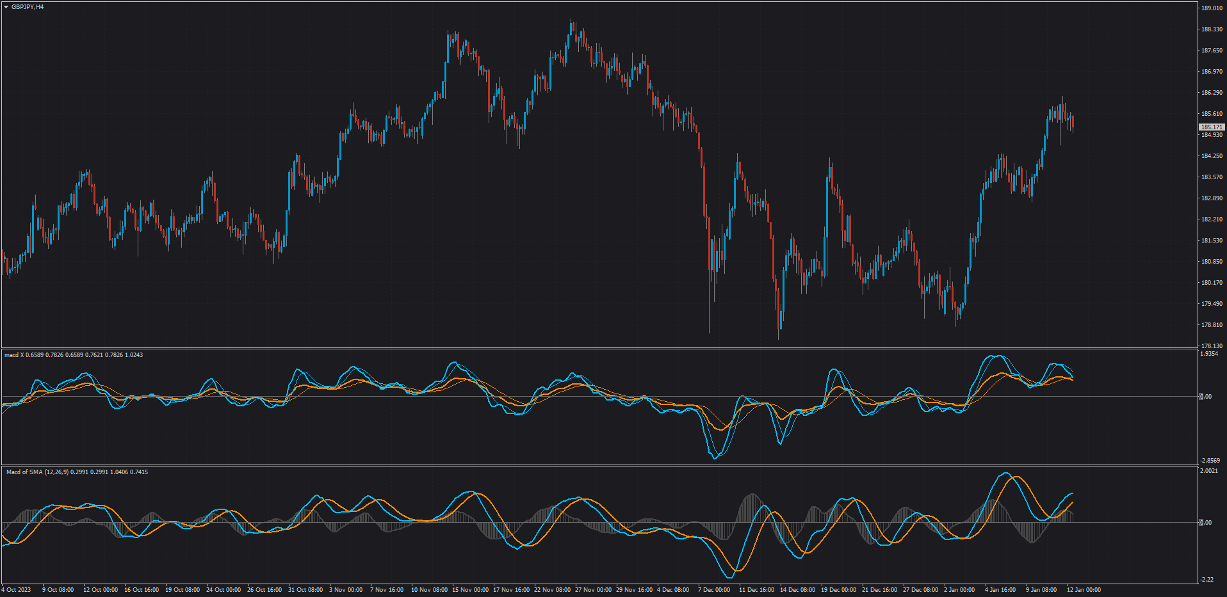Screen dimensions: 1227x597
Task: Click the 189.010 price scale label
Action: pyautogui.click(x=1212, y=8)
